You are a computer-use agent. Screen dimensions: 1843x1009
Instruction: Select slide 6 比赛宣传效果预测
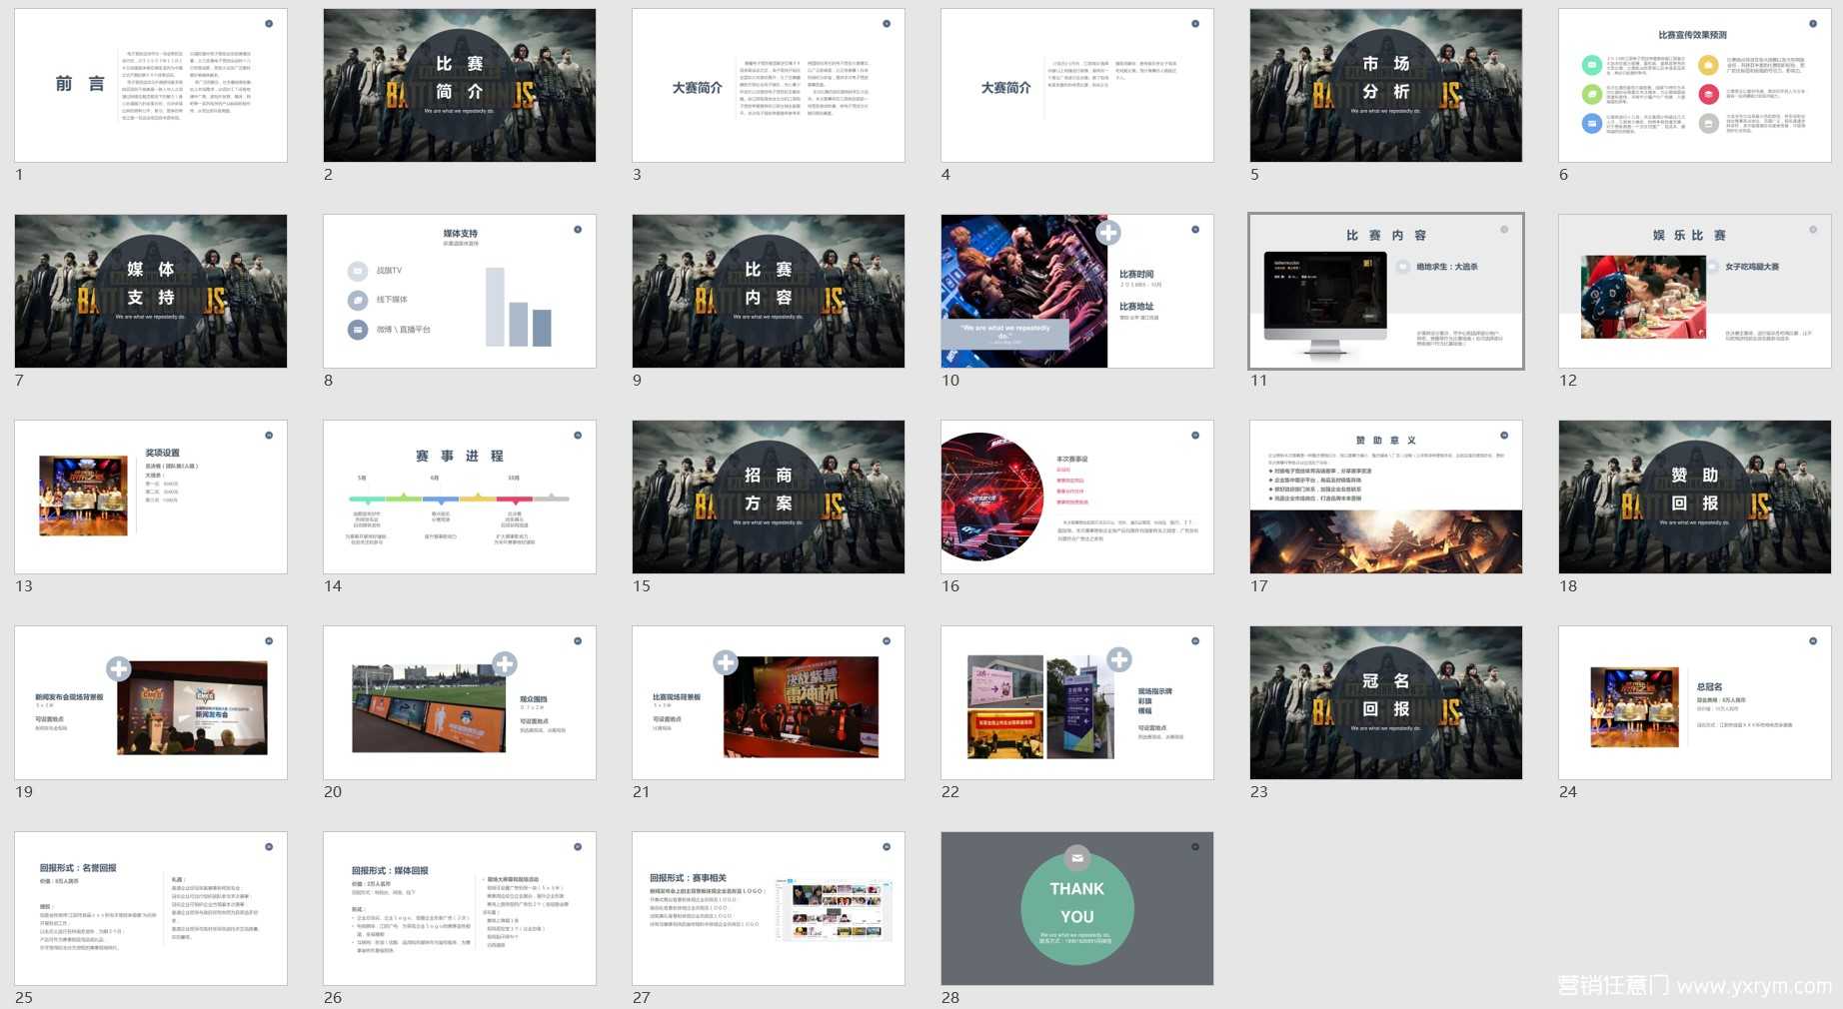tap(1695, 85)
